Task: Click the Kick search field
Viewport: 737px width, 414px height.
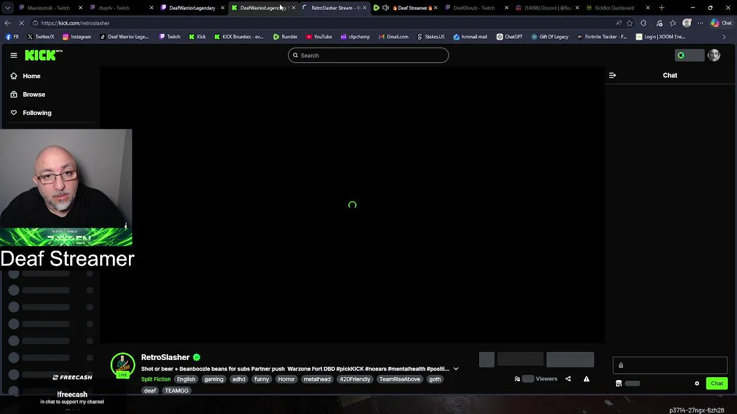Action: [368, 55]
